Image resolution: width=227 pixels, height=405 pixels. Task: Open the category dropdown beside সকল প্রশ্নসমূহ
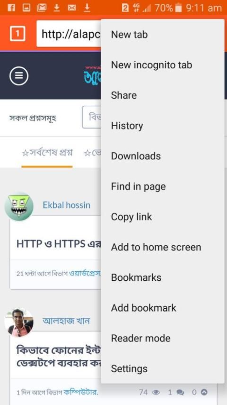click(92, 117)
